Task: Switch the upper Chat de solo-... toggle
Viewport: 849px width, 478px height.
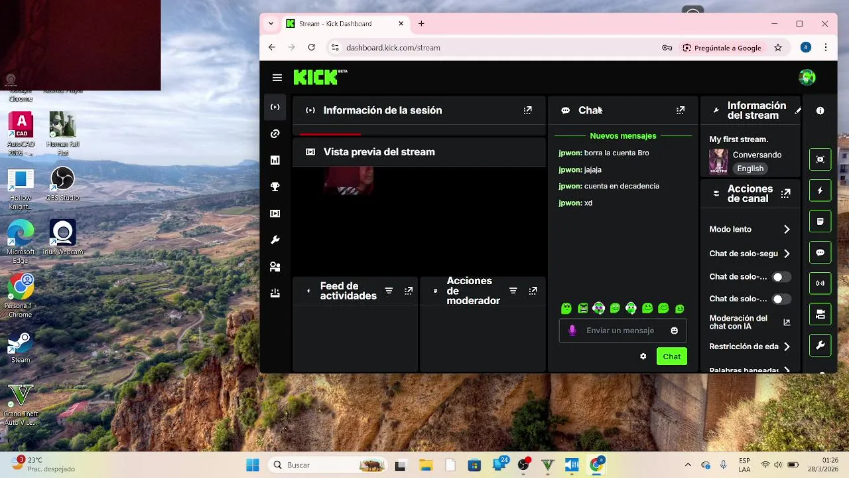Action: tap(781, 277)
